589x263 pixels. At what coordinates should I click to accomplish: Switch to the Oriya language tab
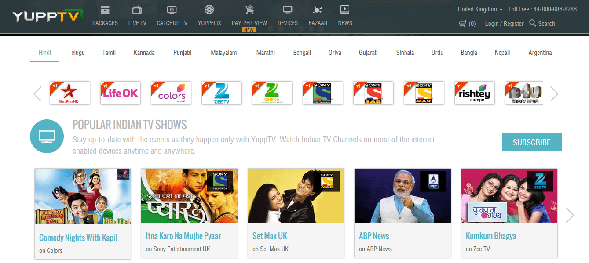pos(335,53)
